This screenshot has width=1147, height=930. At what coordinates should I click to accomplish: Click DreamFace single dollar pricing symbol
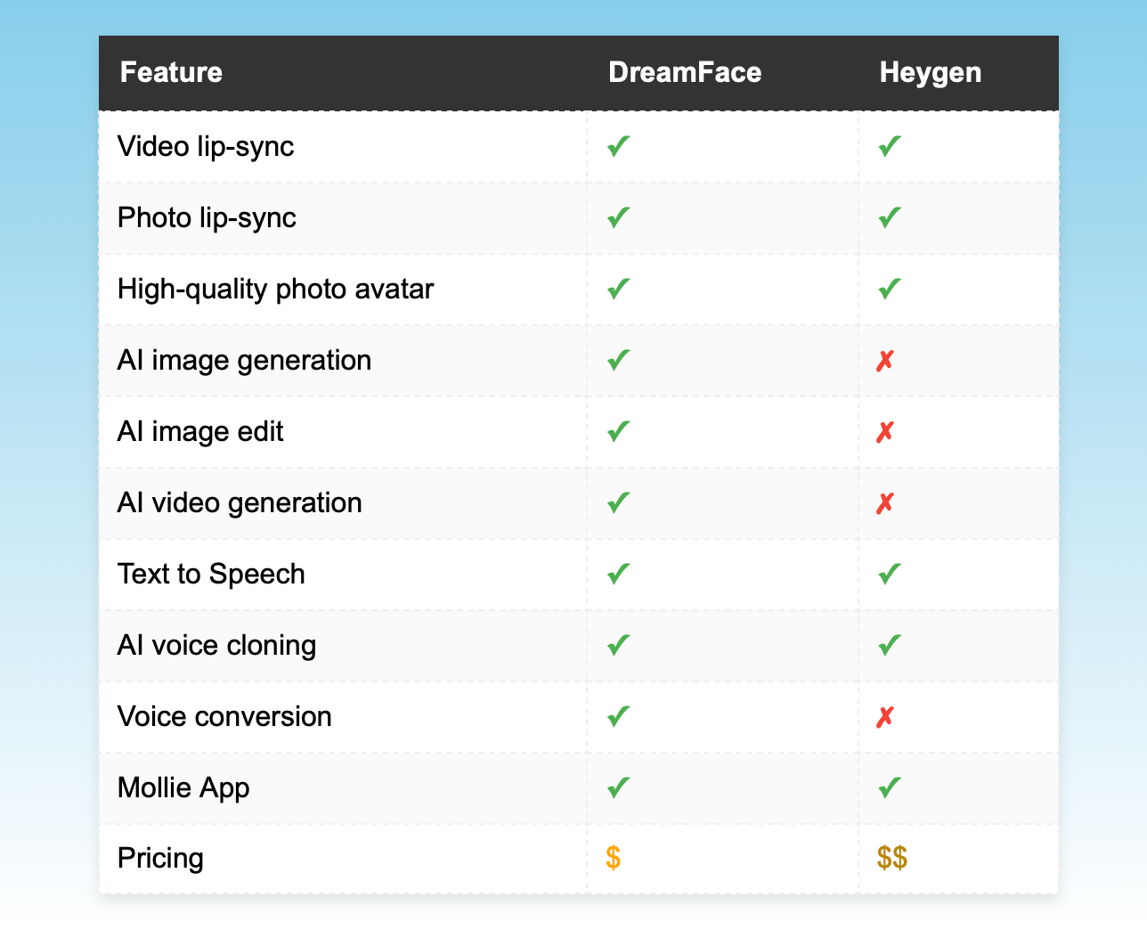click(613, 858)
